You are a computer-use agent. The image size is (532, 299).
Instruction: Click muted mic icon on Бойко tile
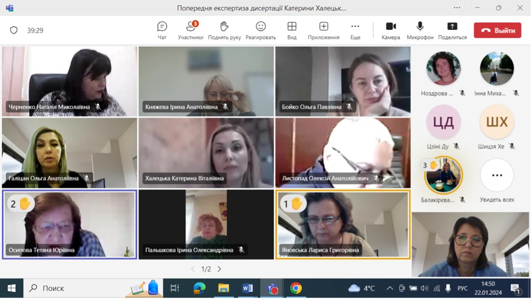point(349,106)
